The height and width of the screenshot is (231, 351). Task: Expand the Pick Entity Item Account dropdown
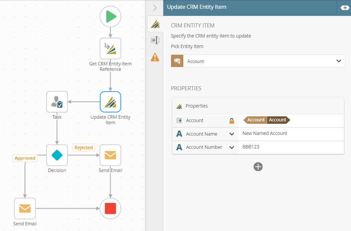(x=258, y=61)
